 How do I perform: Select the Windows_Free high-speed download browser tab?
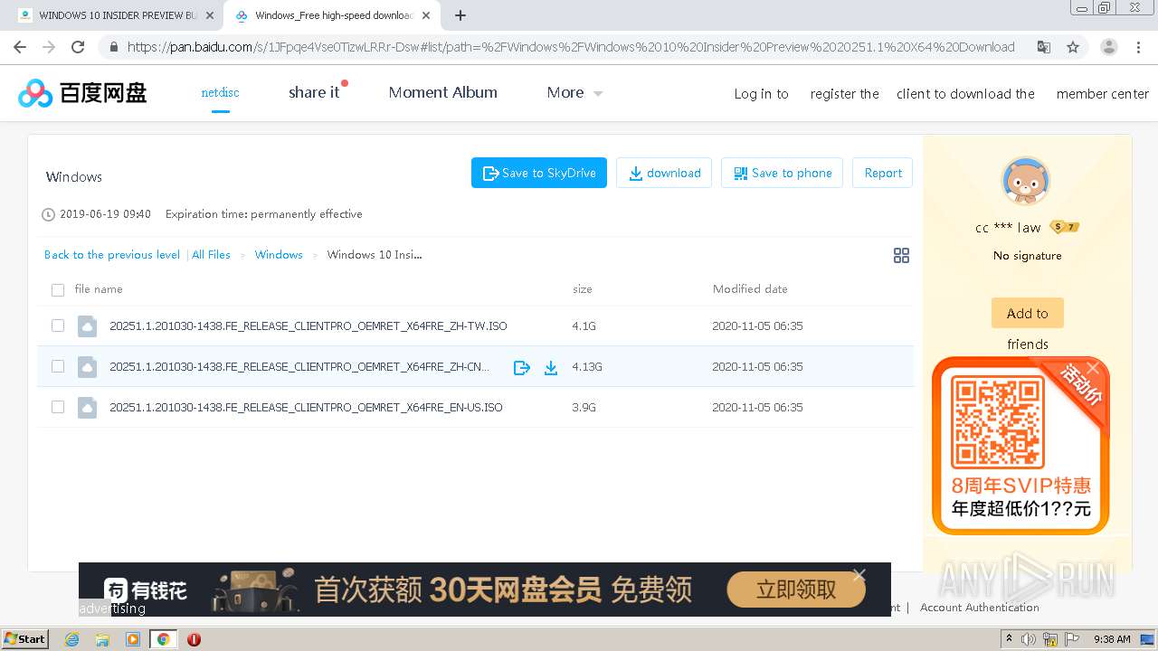(332, 15)
